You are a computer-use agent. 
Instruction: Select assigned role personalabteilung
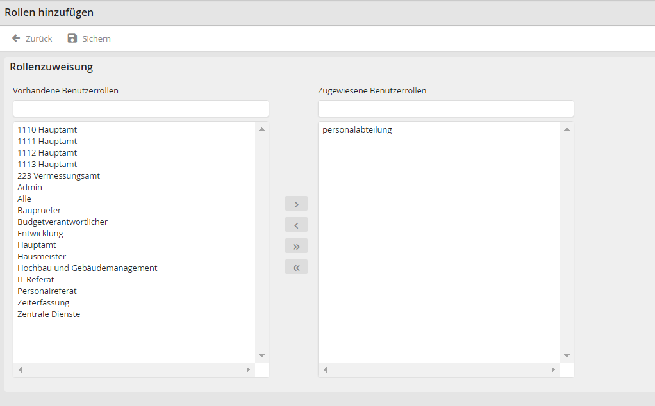pos(357,130)
